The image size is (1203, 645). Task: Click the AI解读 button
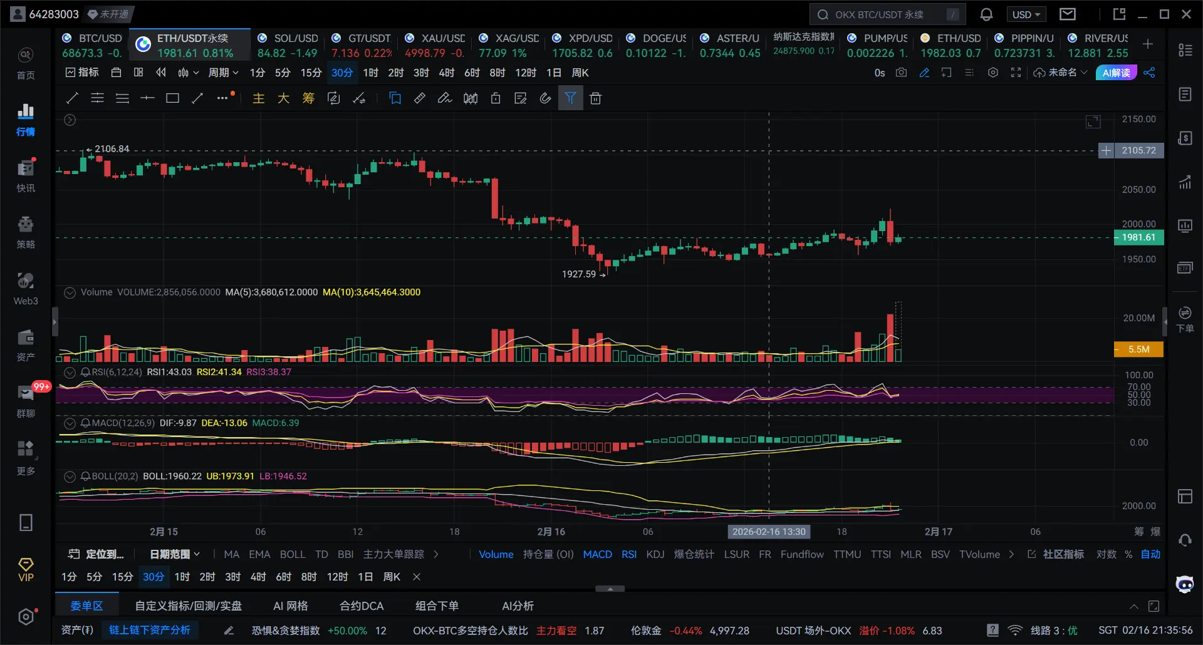pos(1116,73)
